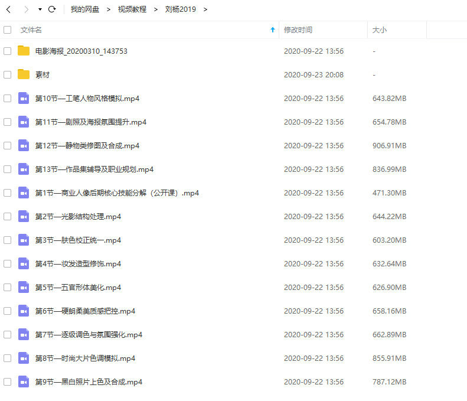Viewport: 467px width, 401px height.
Task: Click the blue sort arrow in 文件名 column
Action: (x=272, y=30)
